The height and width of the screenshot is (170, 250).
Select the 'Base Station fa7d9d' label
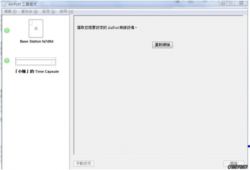tap(36, 41)
